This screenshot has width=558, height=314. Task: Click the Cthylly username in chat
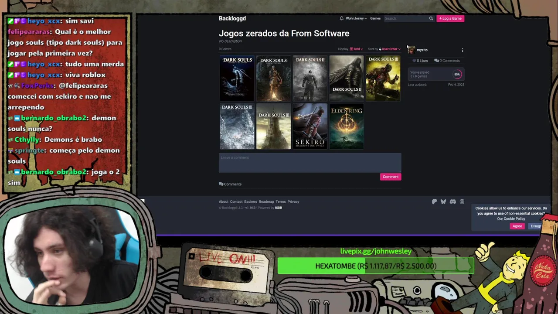tap(28, 140)
